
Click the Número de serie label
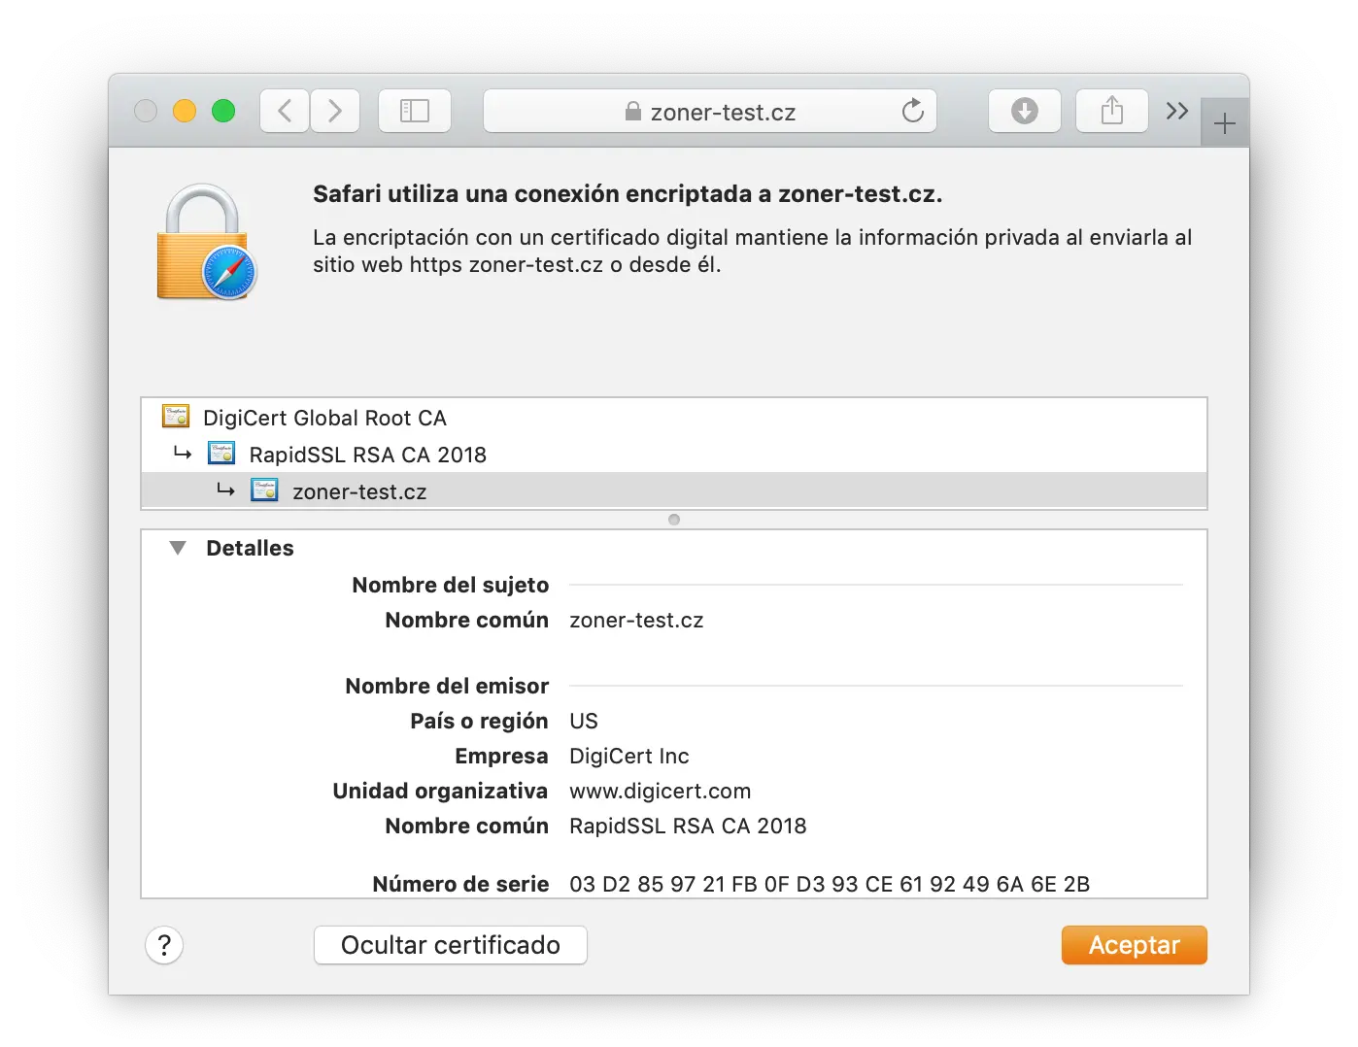click(460, 884)
